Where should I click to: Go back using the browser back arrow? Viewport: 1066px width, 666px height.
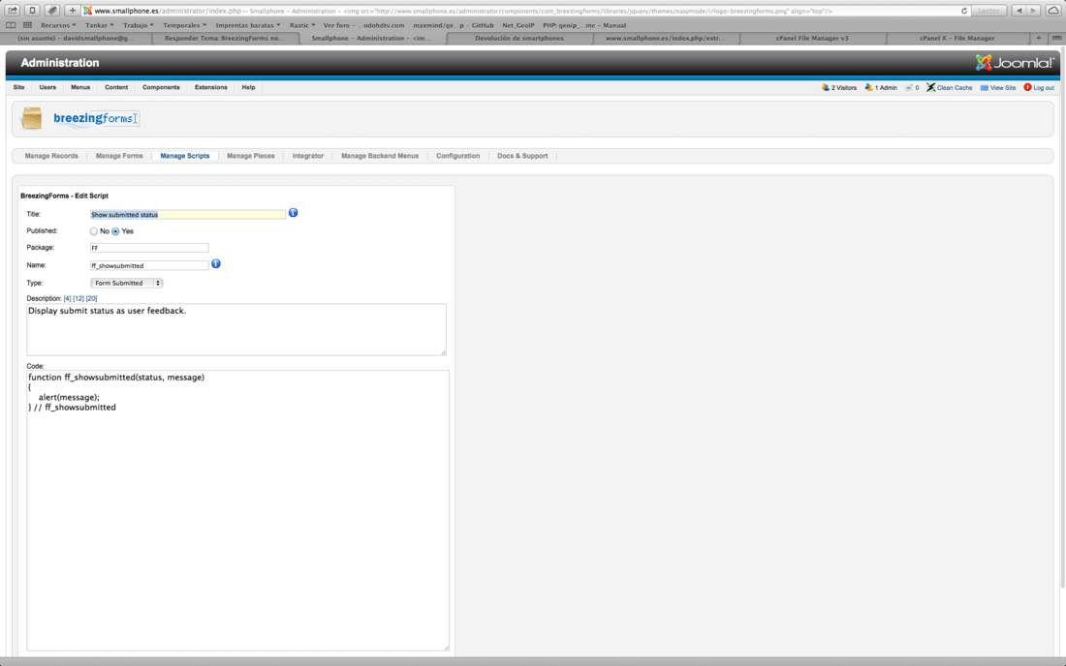point(1019,11)
